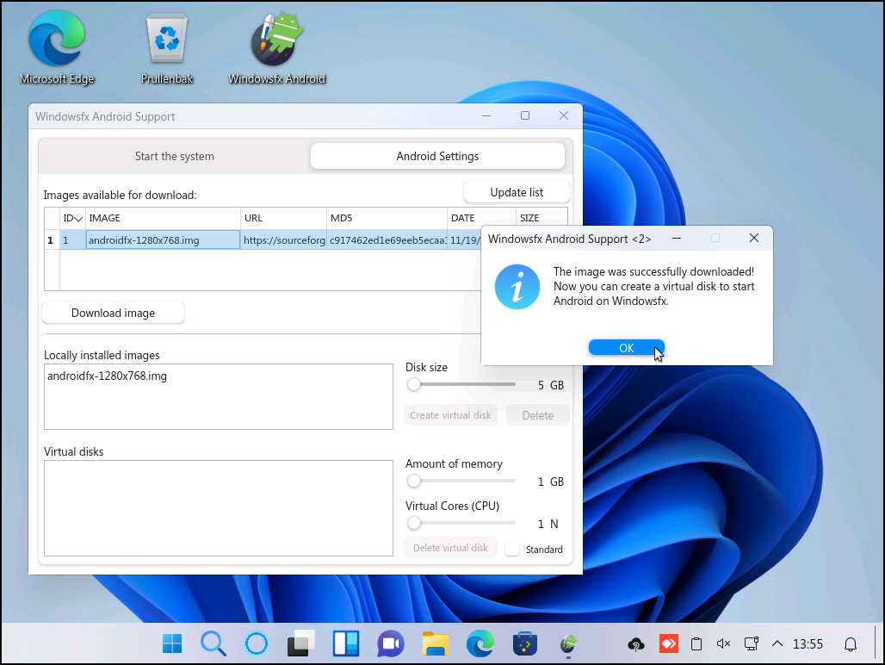Open taskbar Search magnifier
Image resolution: width=885 pixels, height=665 pixels.
click(214, 643)
